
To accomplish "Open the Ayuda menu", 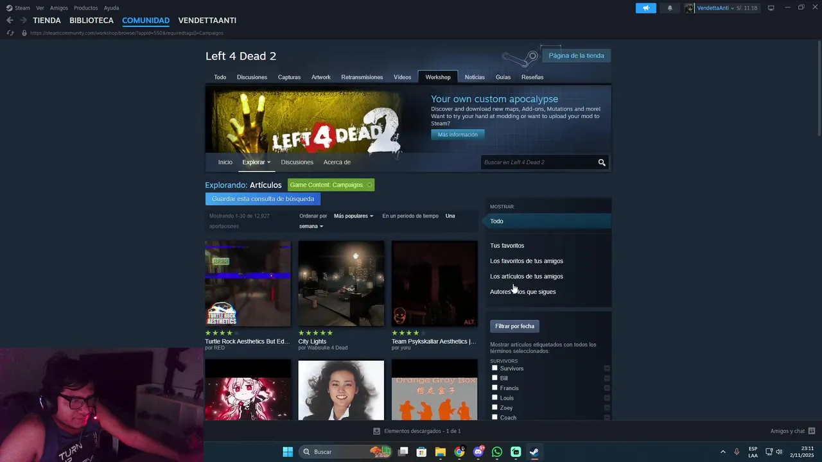I will [111, 8].
